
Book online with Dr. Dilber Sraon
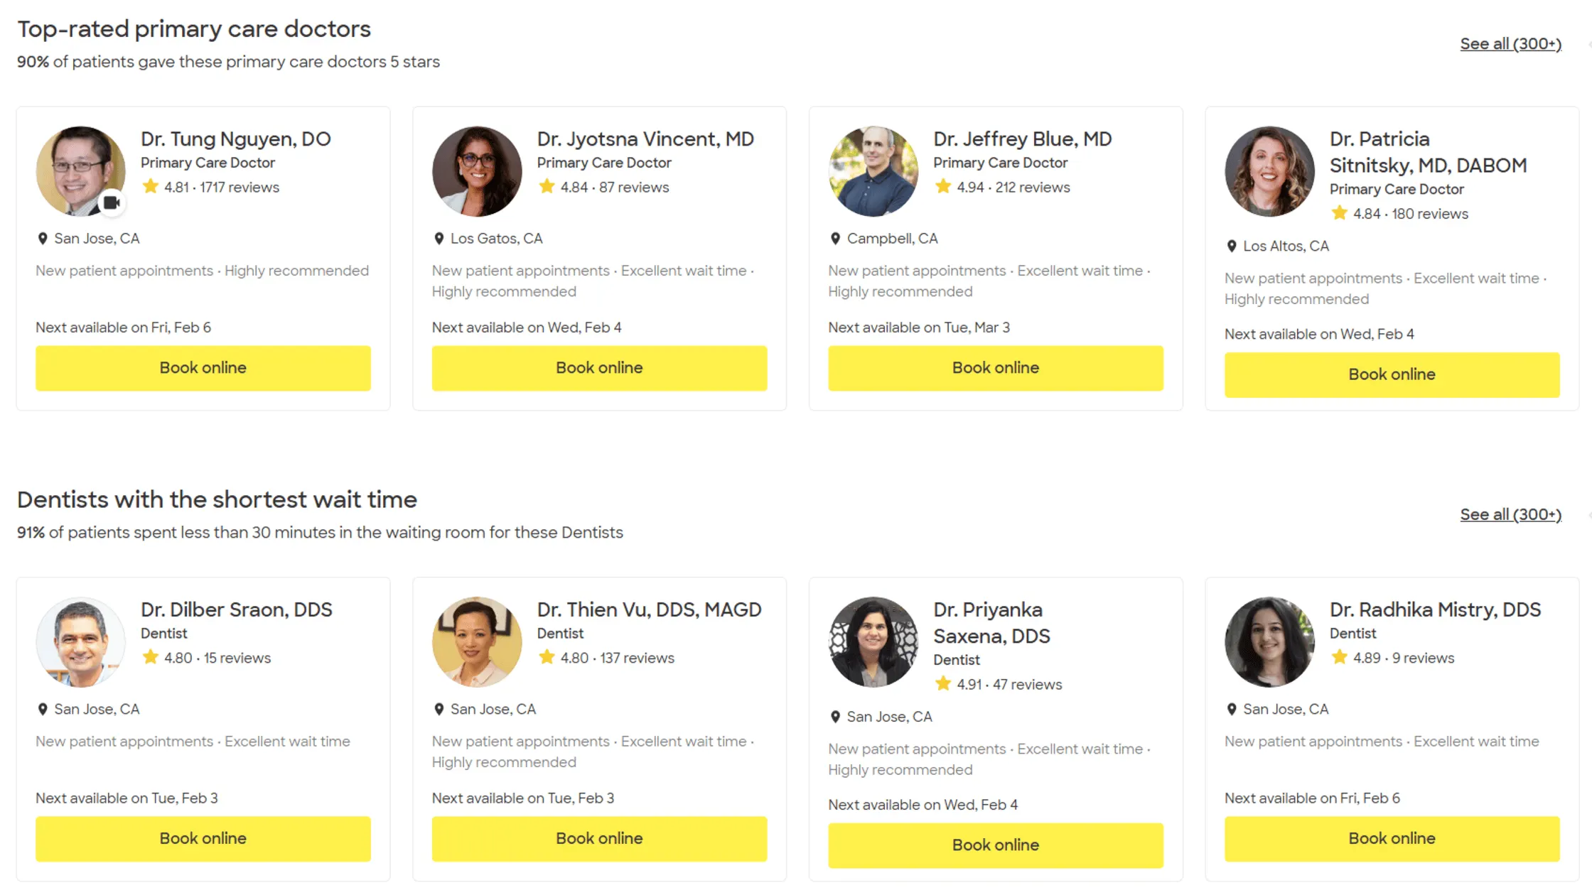tap(203, 839)
